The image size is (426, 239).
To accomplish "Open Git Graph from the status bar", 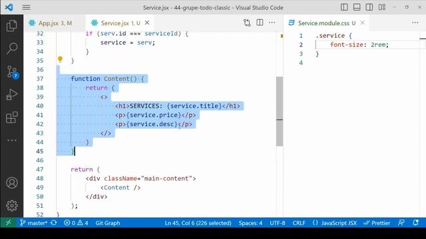I will coord(108,223).
